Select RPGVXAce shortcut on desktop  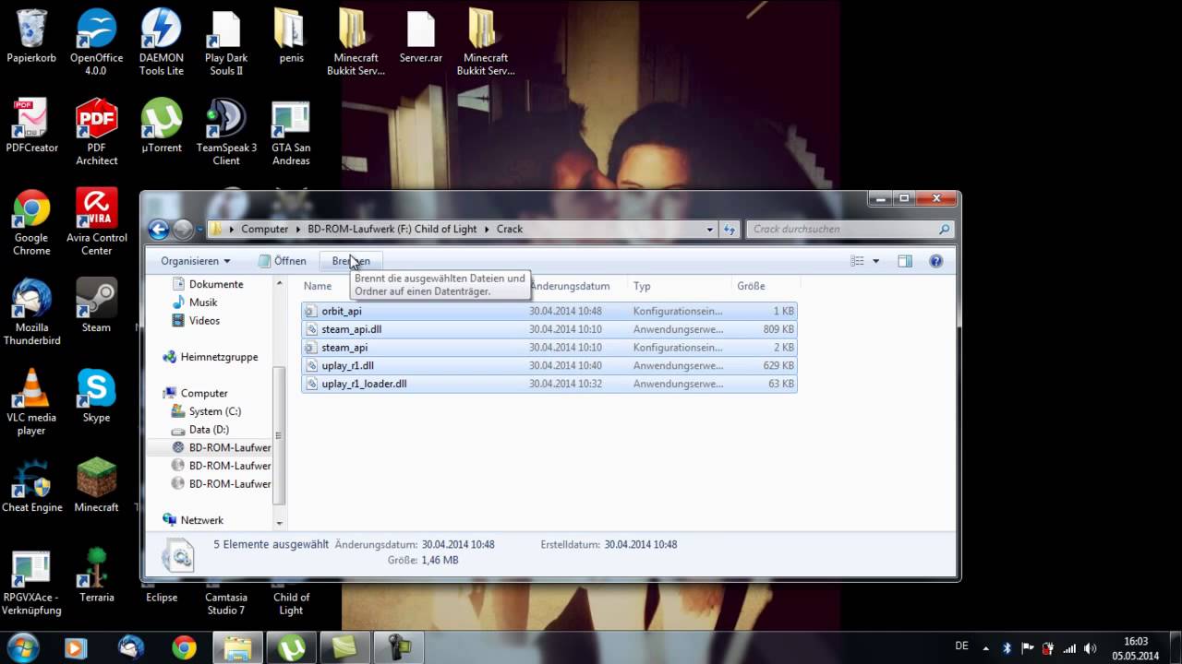tap(31, 582)
